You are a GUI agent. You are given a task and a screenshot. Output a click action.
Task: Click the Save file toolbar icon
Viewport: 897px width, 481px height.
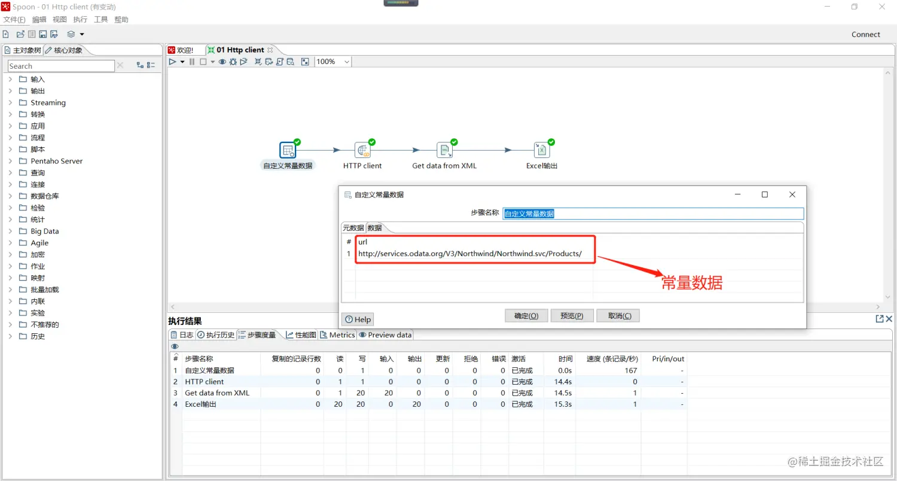pyautogui.click(x=43, y=34)
